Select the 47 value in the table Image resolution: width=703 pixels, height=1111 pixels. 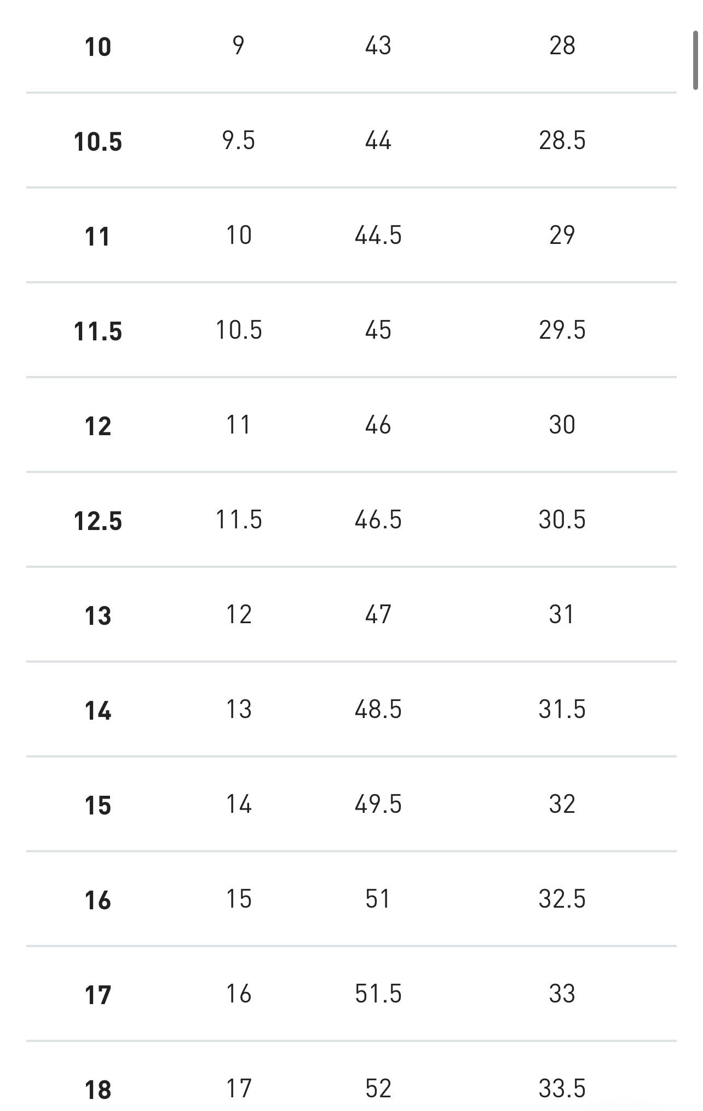pos(378,614)
